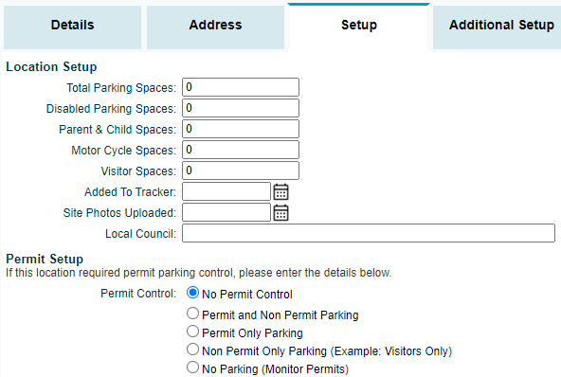The width and height of the screenshot is (561, 377).
Task: Click the Total Parking Spaces field
Action: 241,87
